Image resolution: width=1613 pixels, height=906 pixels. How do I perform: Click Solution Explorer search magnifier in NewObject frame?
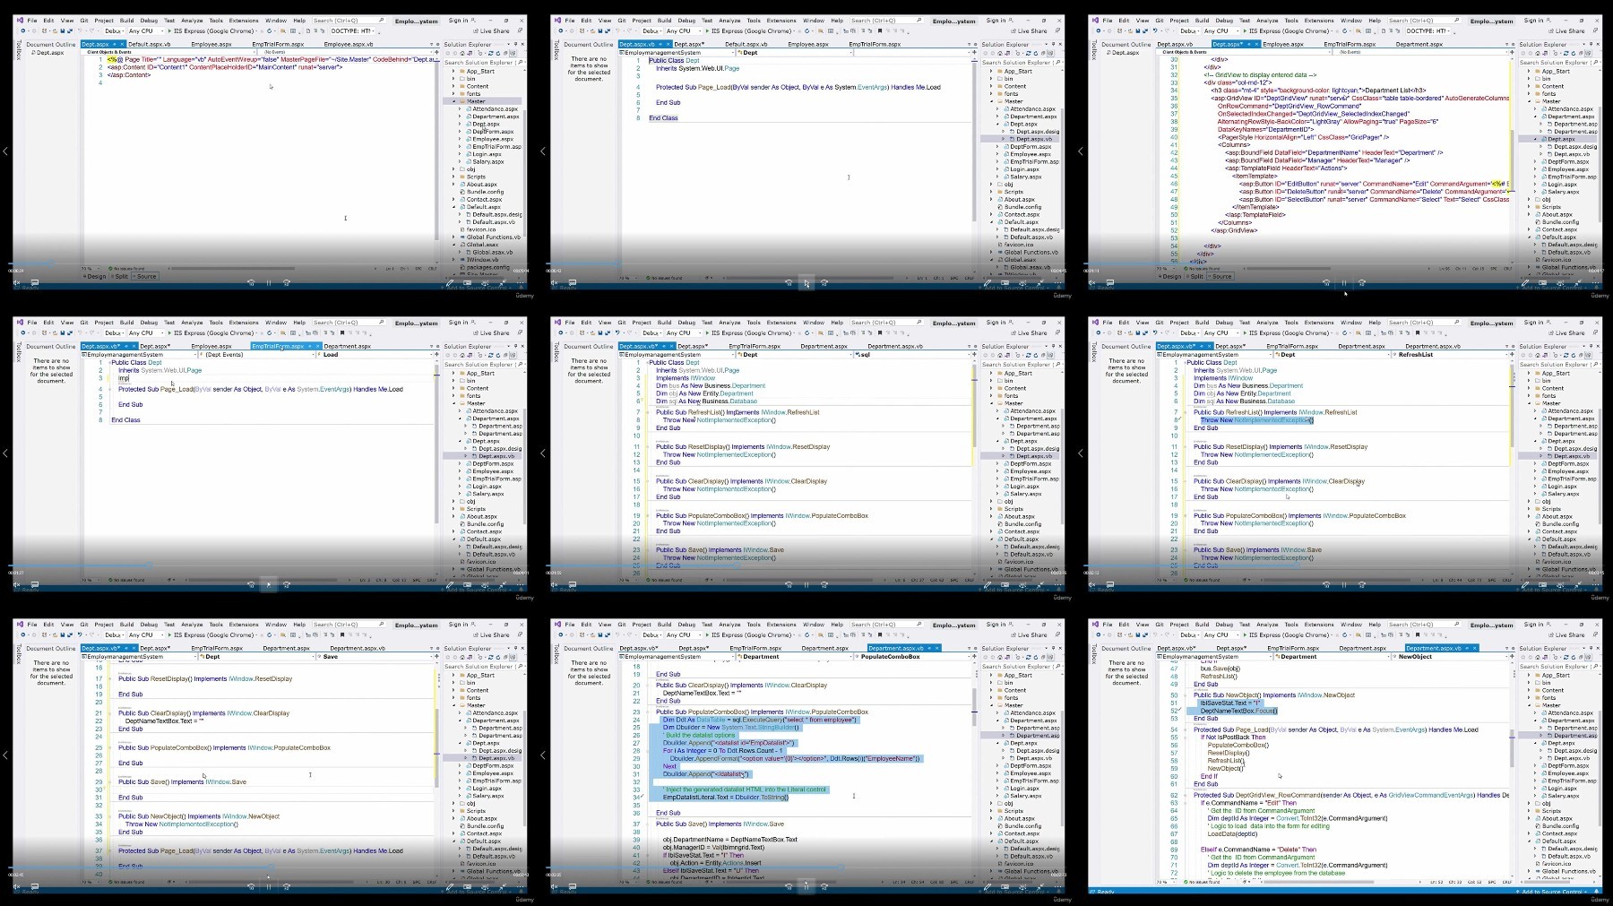point(1596,667)
